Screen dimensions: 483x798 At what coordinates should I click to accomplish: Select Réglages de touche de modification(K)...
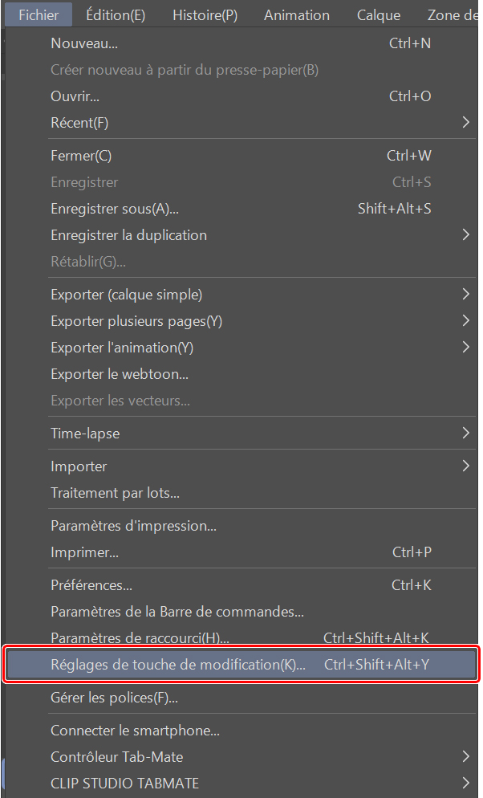coord(178,665)
